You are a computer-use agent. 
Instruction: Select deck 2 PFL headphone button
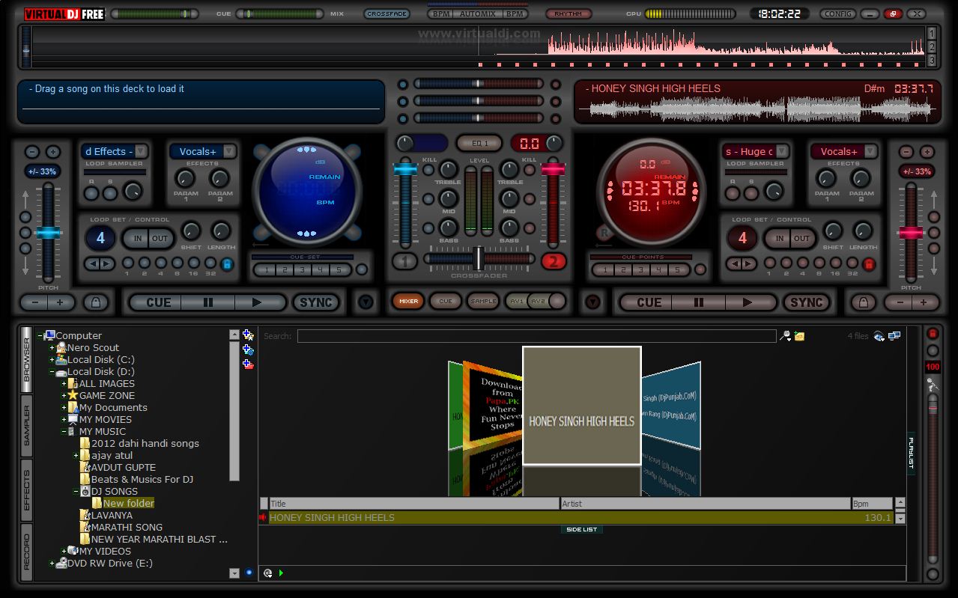point(554,261)
